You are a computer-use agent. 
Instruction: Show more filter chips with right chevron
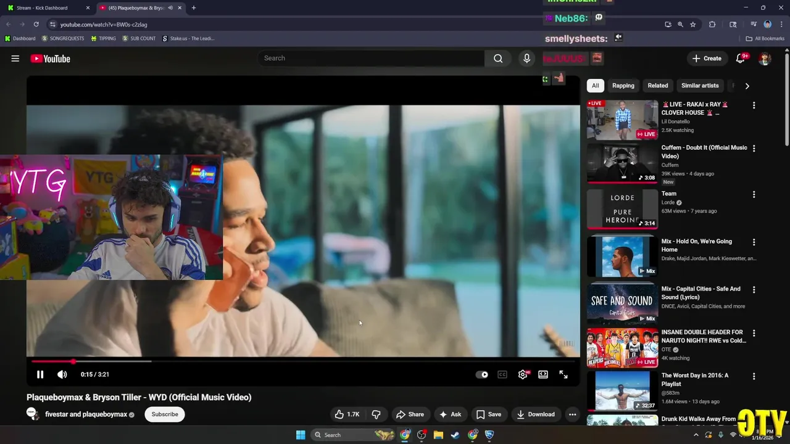point(747,86)
